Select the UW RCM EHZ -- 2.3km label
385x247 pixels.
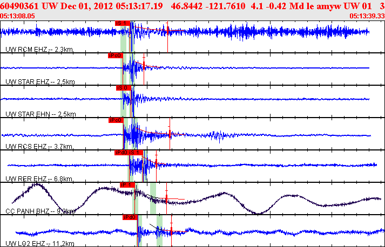tap(39, 49)
